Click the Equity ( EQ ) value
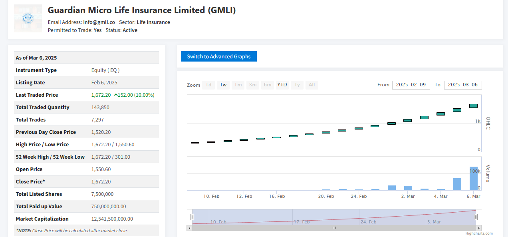Image resolution: width=508 pixels, height=237 pixels. (105, 70)
